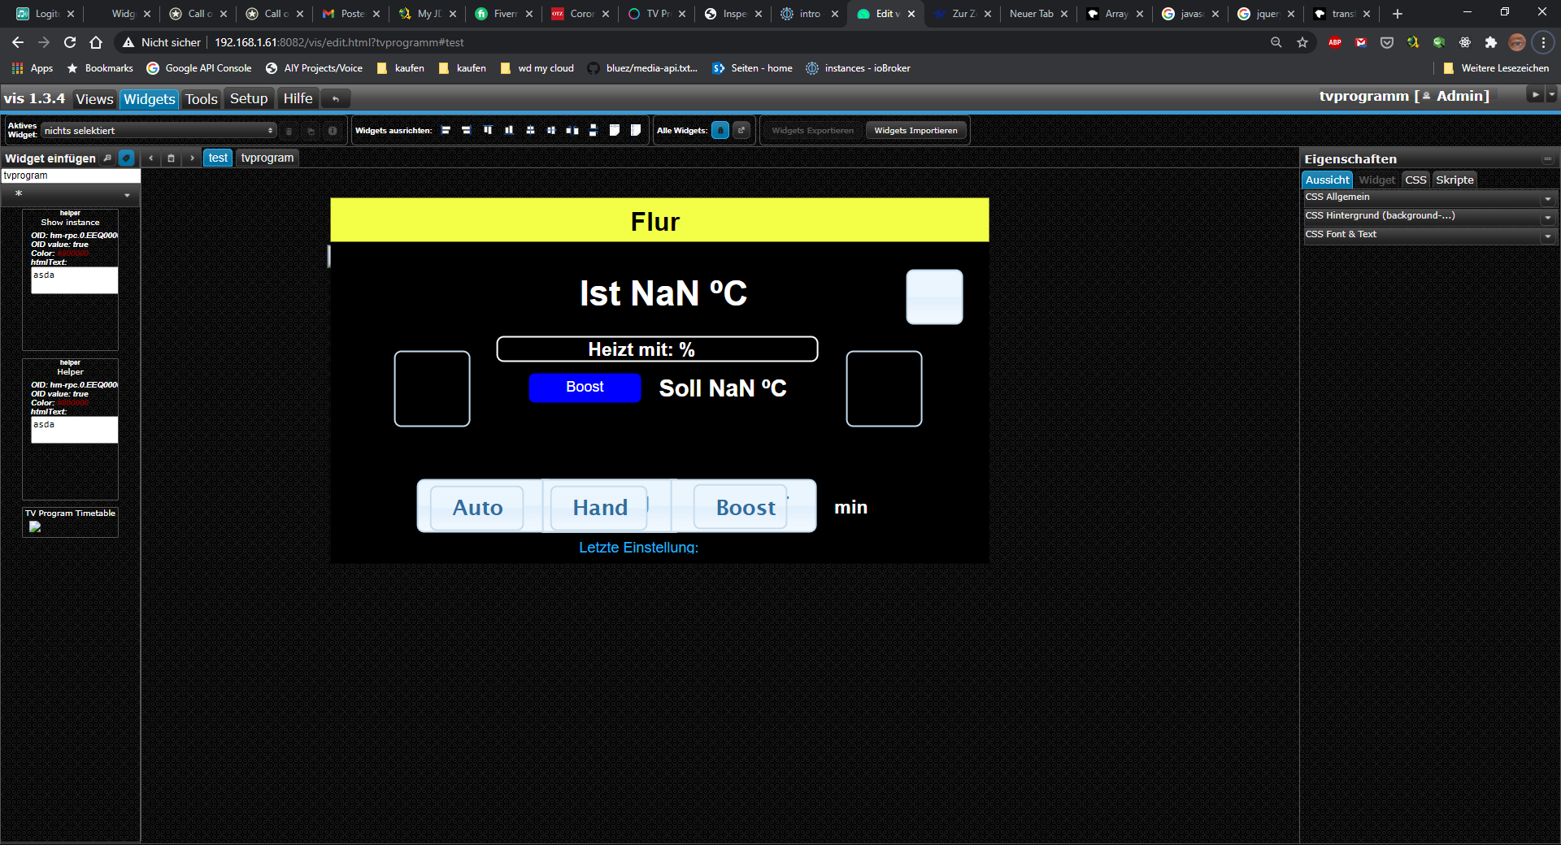Center widgets horizontally using align icon
The image size is (1561, 845).
coord(551,130)
